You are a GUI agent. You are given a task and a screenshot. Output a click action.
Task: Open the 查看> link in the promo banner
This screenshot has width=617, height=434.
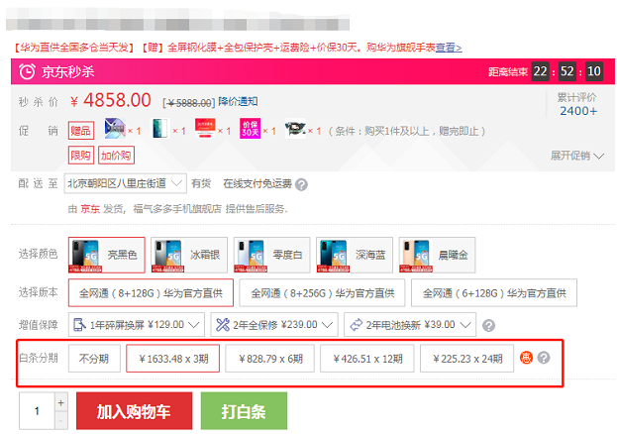coord(449,48)
